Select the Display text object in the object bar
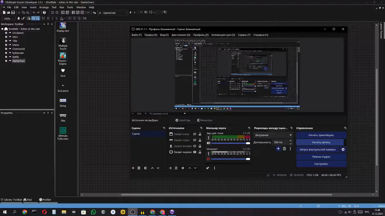This screenshot has width=385, height=216. click(x=63, y=27)
